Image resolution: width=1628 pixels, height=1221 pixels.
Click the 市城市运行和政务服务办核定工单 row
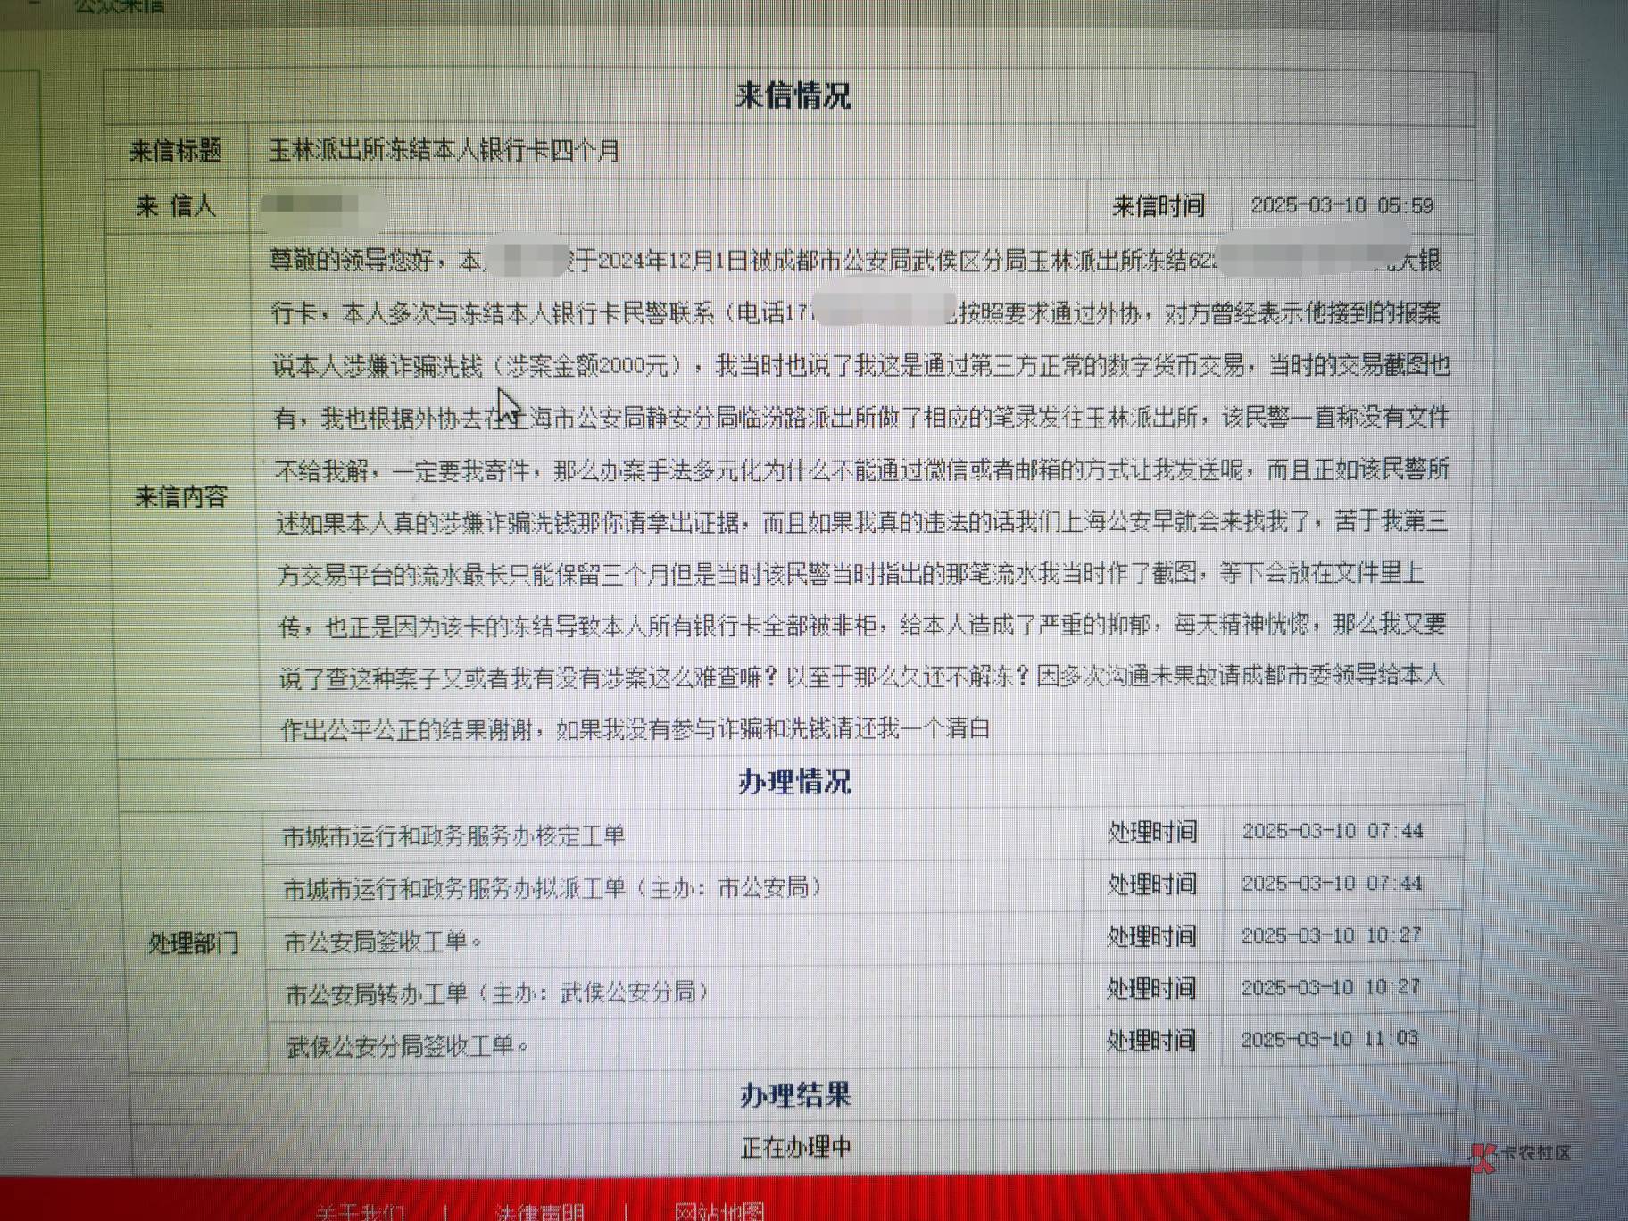tap(453, 835)
